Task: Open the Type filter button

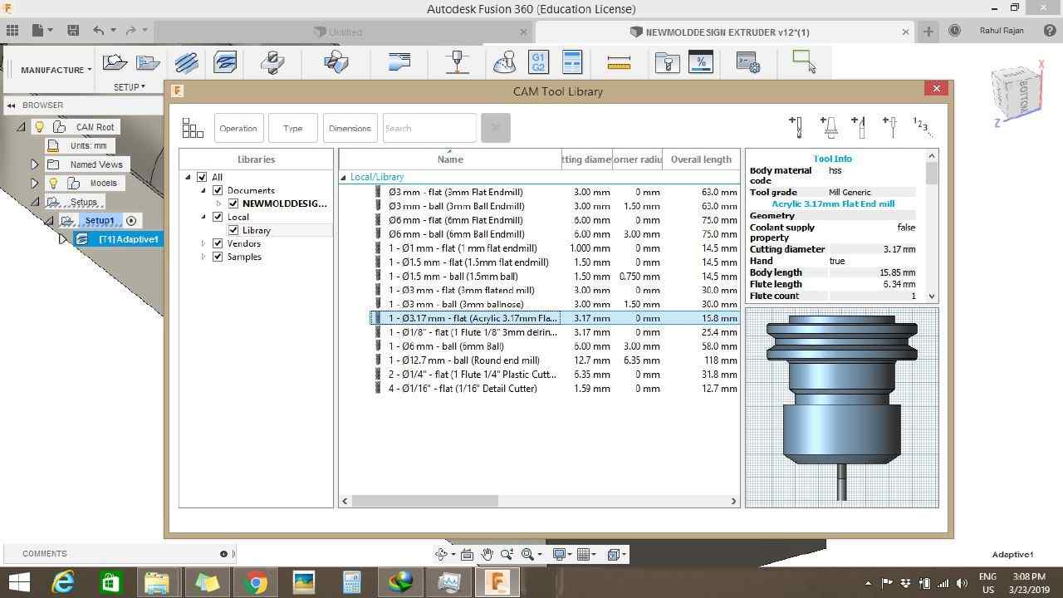Action: pos(292,128)
